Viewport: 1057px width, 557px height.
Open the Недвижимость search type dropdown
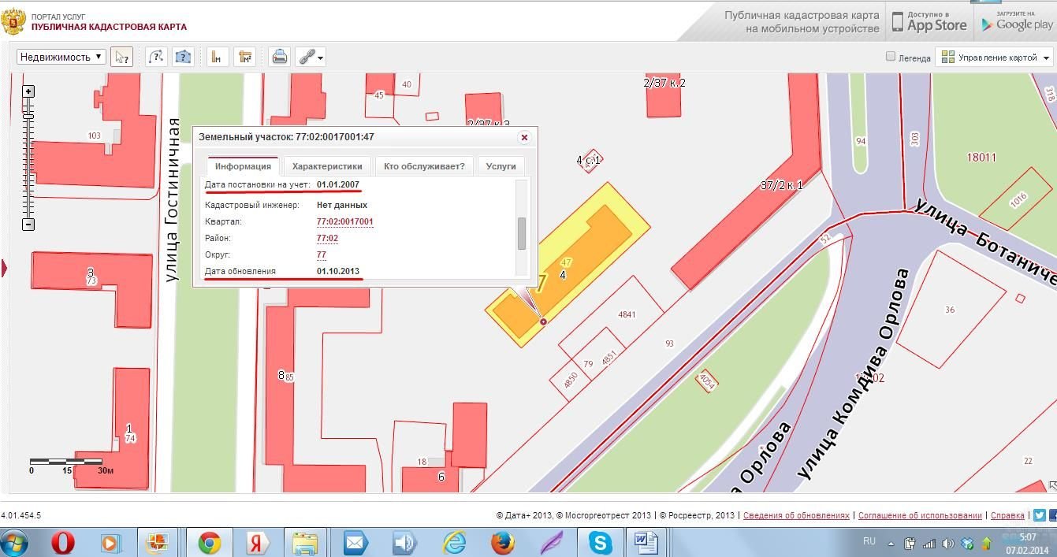[x=61, y=57]
